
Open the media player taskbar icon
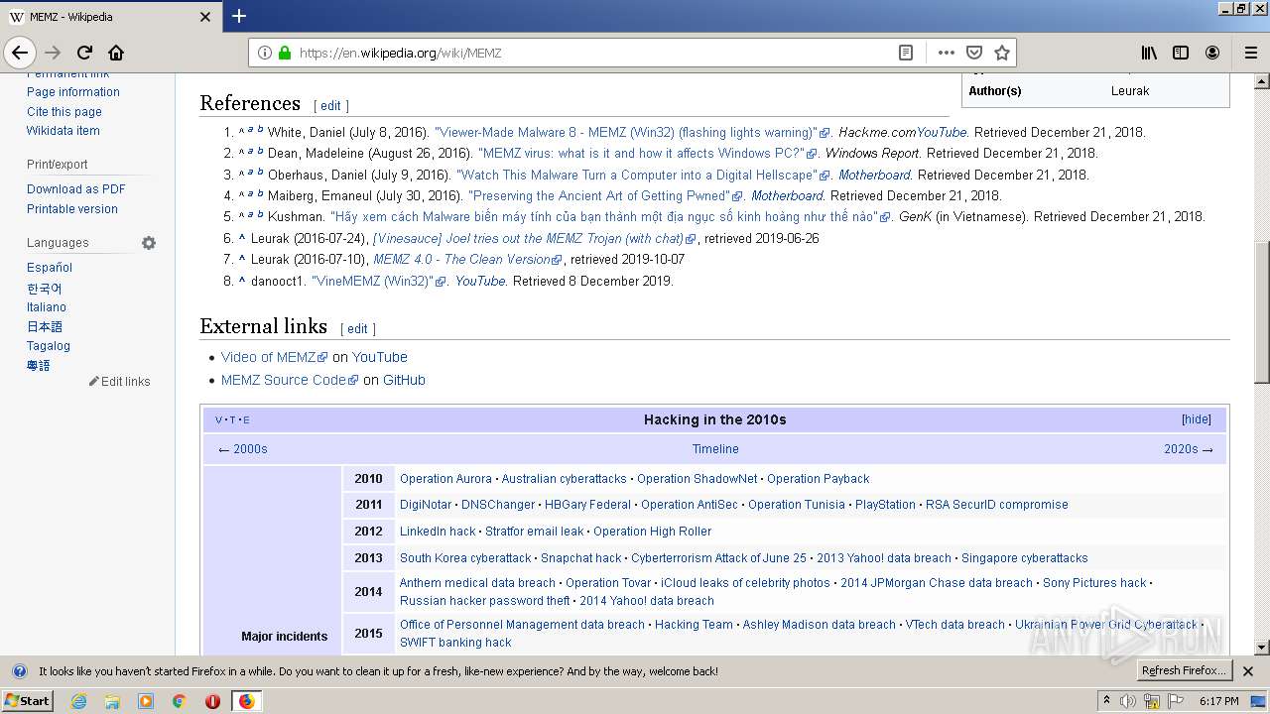click(146, 701)
